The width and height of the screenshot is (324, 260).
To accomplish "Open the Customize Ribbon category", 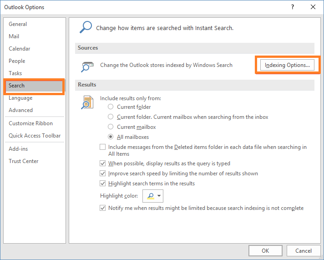I will click(34, 123).
